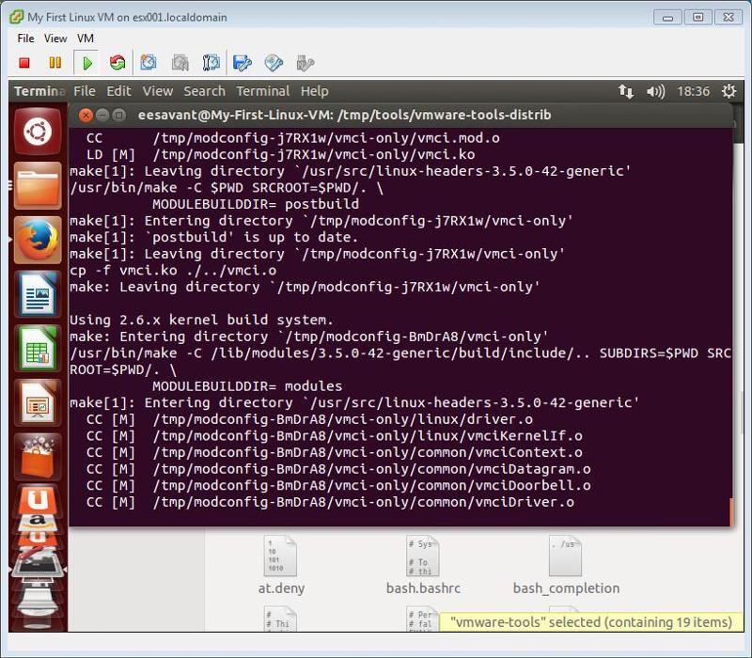Click the terminal scrollbar handle
Viewport: 752px width, 658px height.
731,512
